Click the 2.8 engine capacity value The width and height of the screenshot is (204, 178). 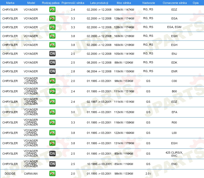(73, 71)
